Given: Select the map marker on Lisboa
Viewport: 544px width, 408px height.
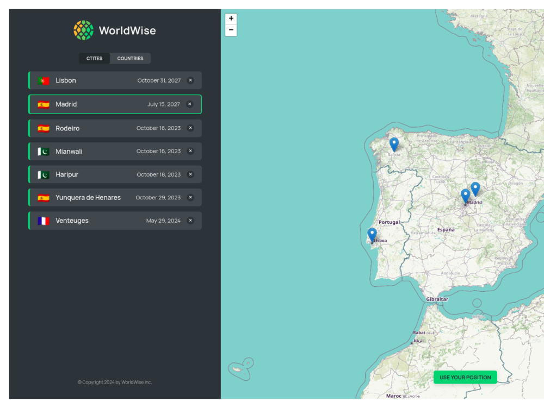Looking at the screenshot, I should click(x=372, y=235).
